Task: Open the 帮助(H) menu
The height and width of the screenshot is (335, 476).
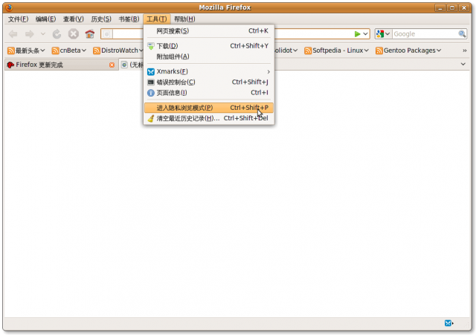Action: click(184, 19)
